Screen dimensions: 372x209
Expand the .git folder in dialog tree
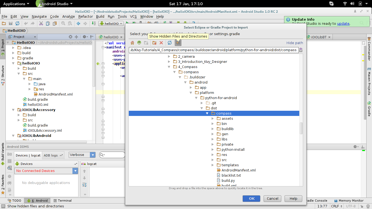(x=202, y=103)
